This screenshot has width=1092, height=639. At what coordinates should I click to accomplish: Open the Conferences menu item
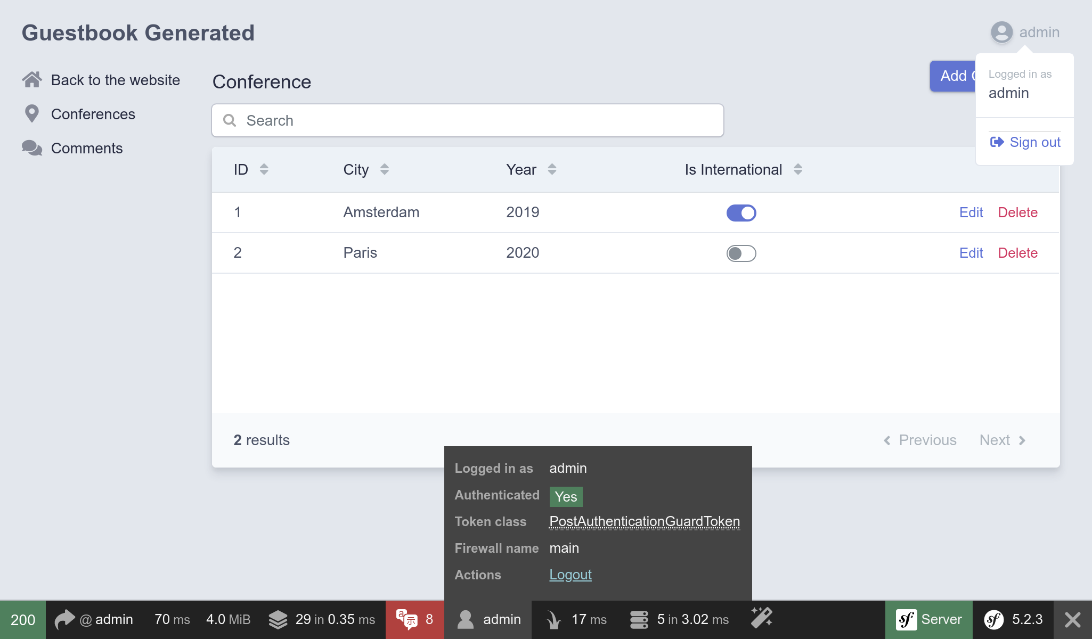tap(80, 114)
